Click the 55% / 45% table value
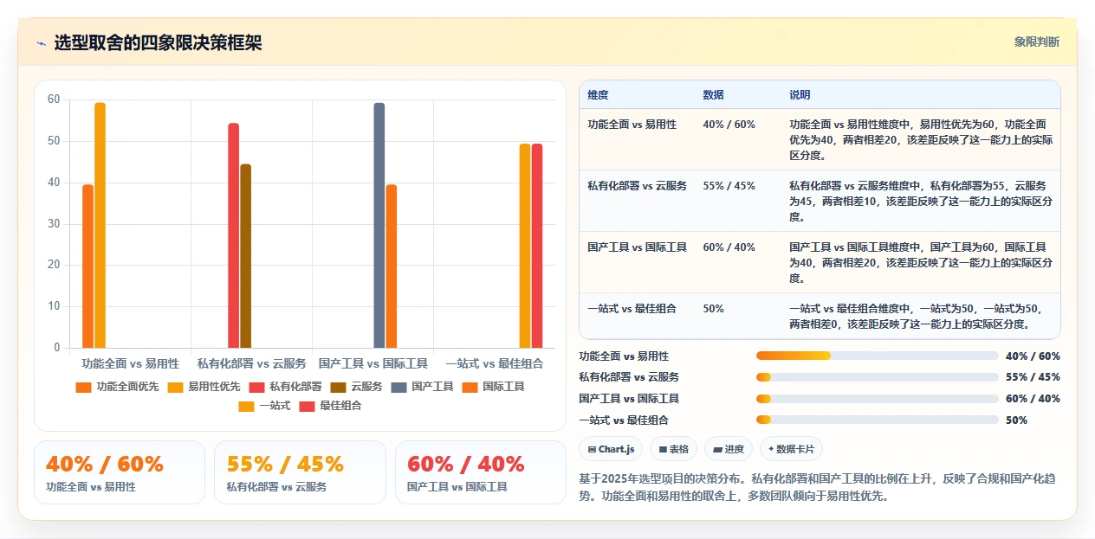 tap(729, 186)
